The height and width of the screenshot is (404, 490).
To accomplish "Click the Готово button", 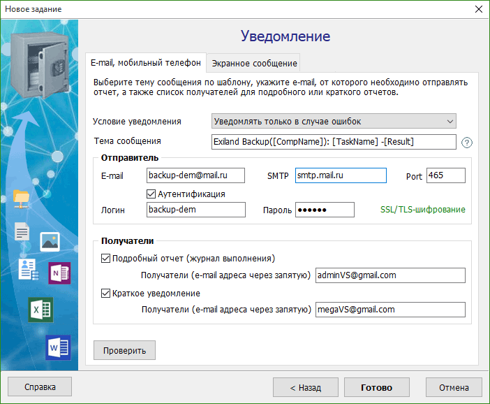I will point(376,387).
